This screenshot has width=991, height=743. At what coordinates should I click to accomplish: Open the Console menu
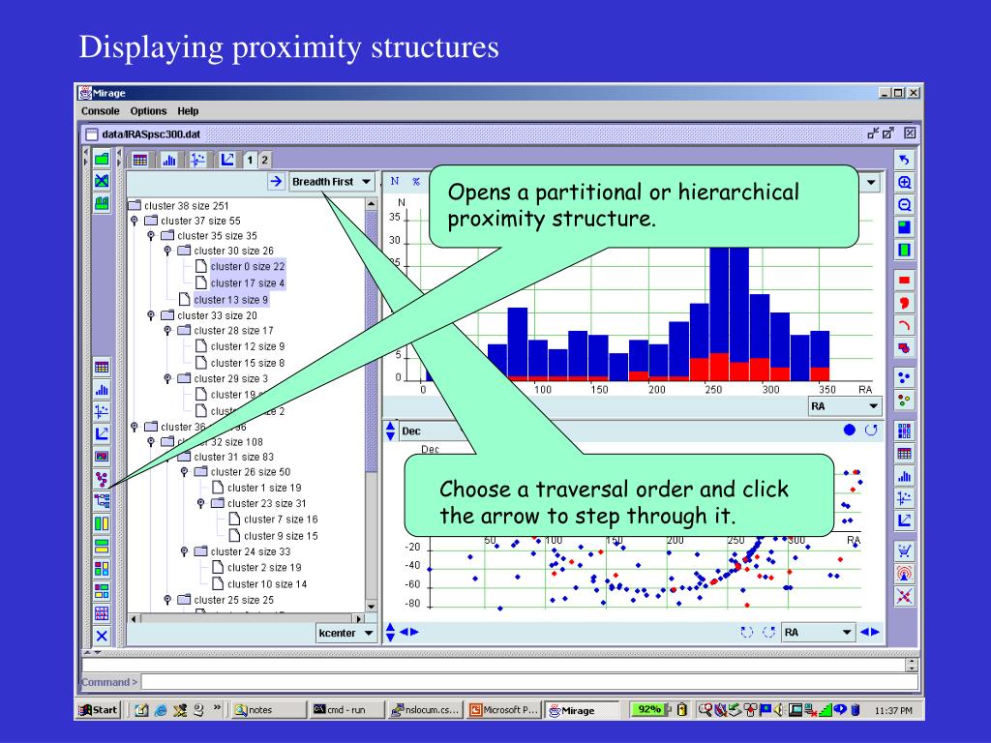100,111
